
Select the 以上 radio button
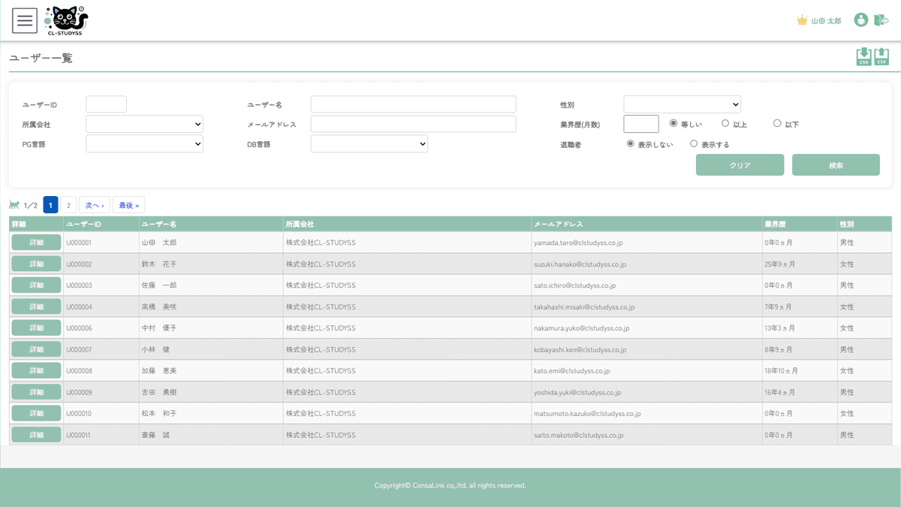[x=725, y=123]
